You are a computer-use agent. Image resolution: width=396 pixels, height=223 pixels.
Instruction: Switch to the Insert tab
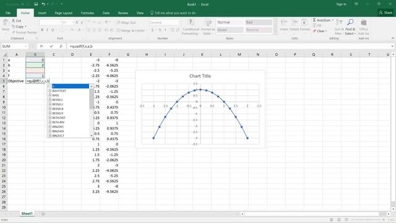point(42,13)
